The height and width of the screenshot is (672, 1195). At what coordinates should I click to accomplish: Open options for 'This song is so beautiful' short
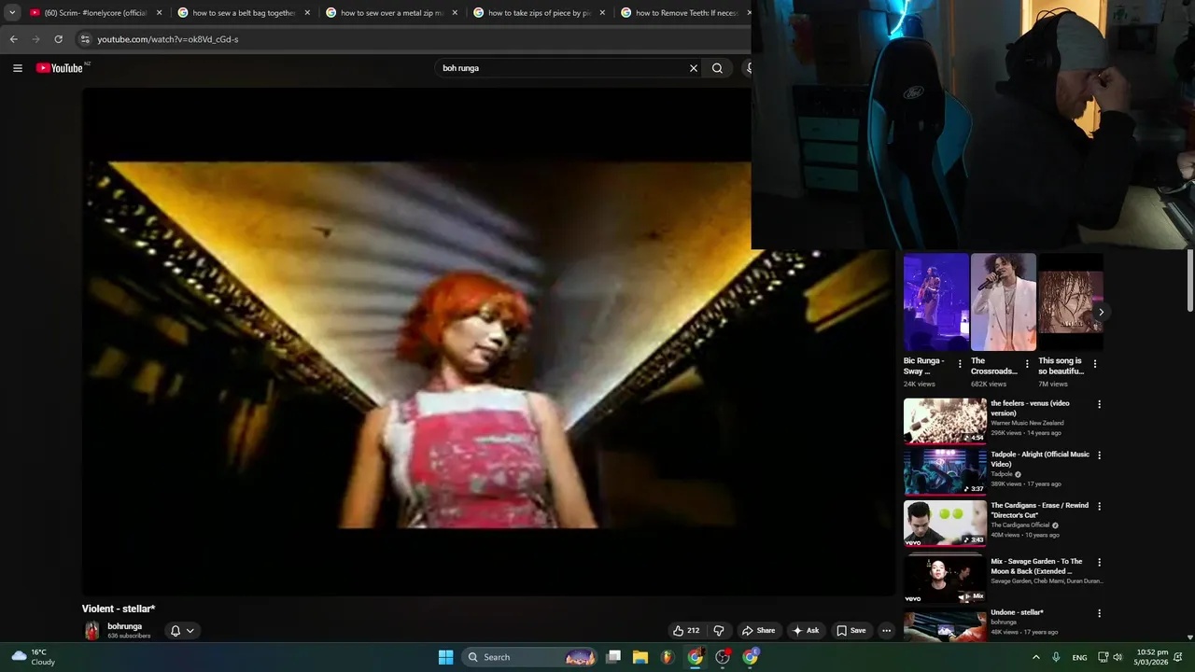point(1094,364)
